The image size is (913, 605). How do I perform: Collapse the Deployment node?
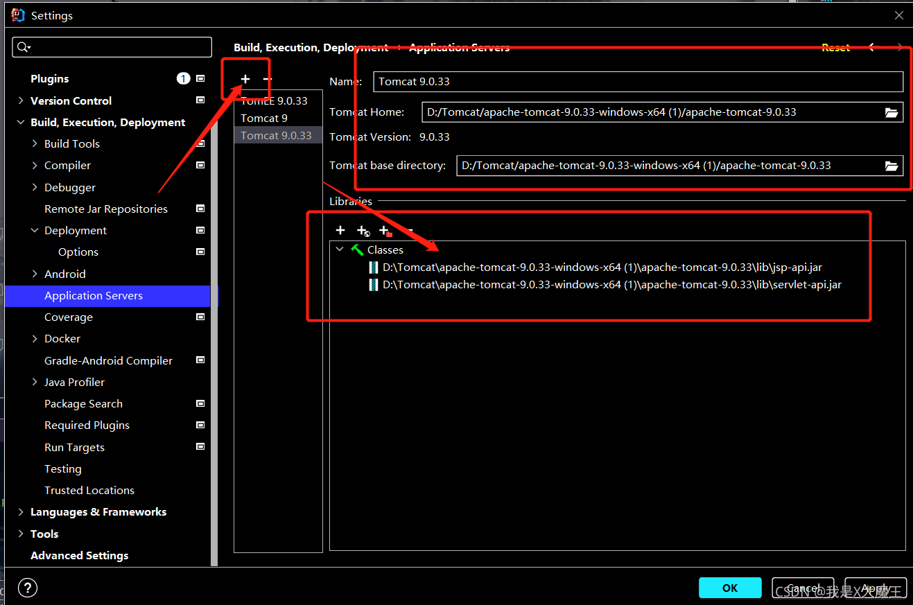35,230
